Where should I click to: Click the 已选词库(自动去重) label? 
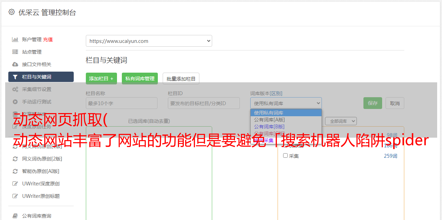[149, 121]
